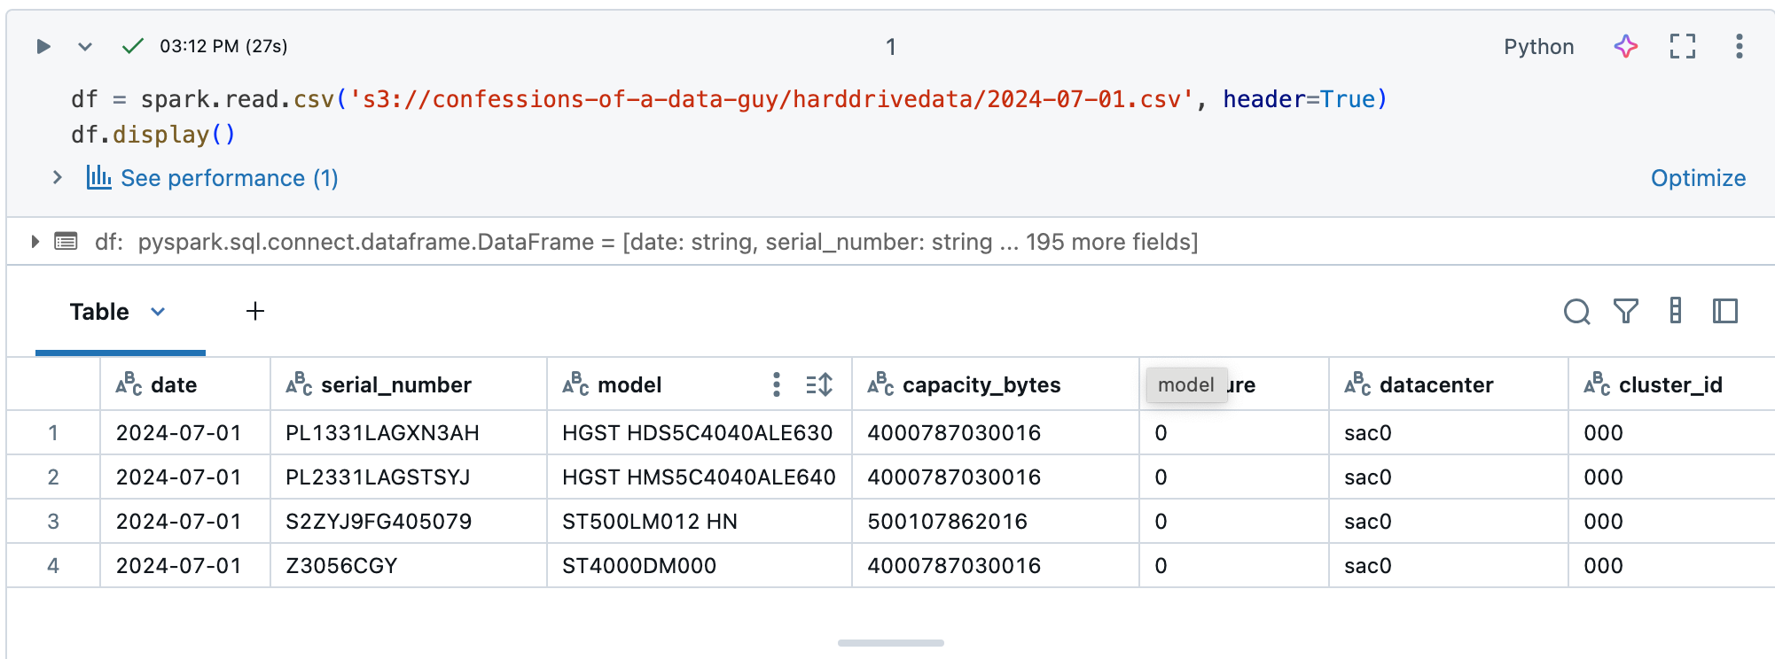Sort by the model column
The height and width of the screenshot is (659, 1775).
(x=819, y=384)
